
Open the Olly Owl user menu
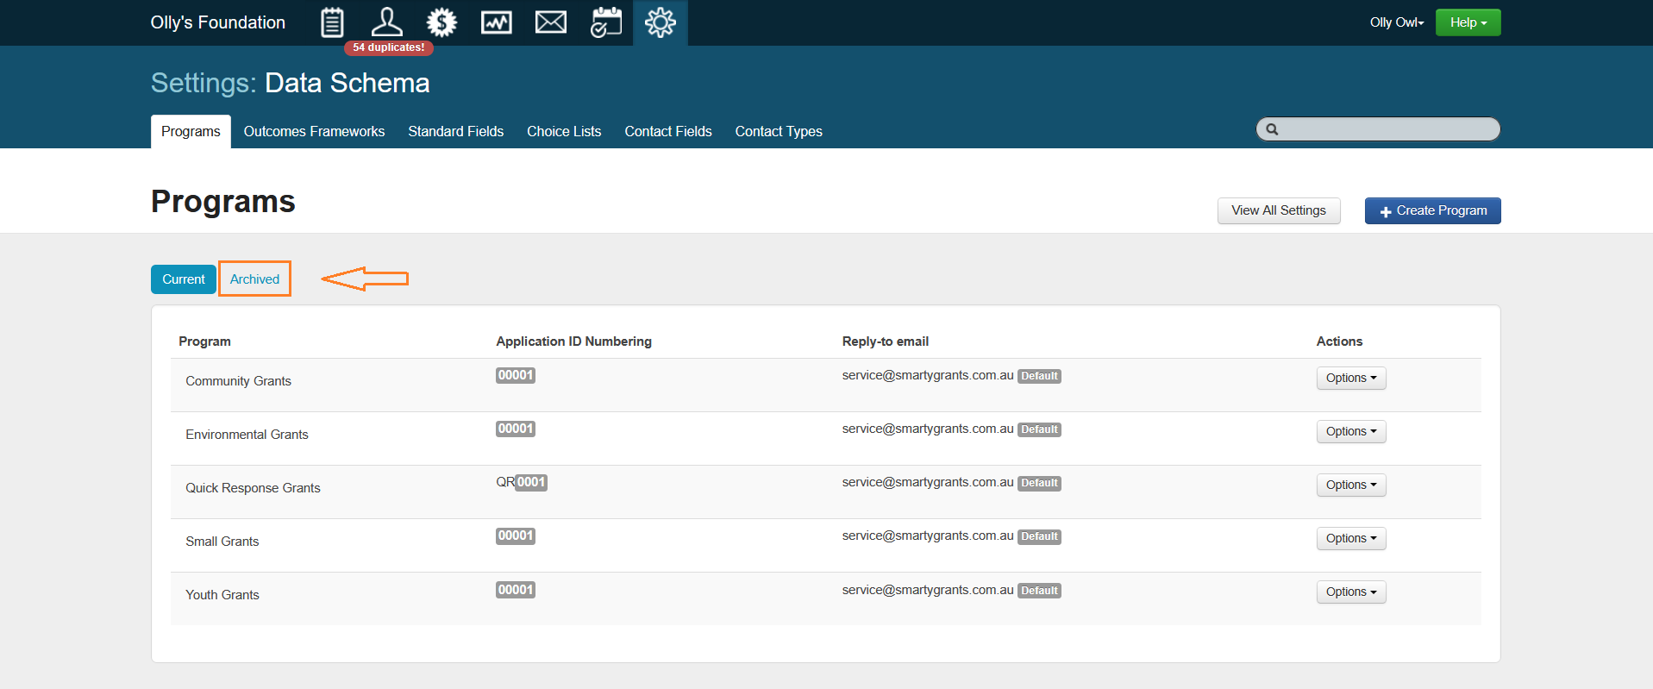(x=1396, y=22)
